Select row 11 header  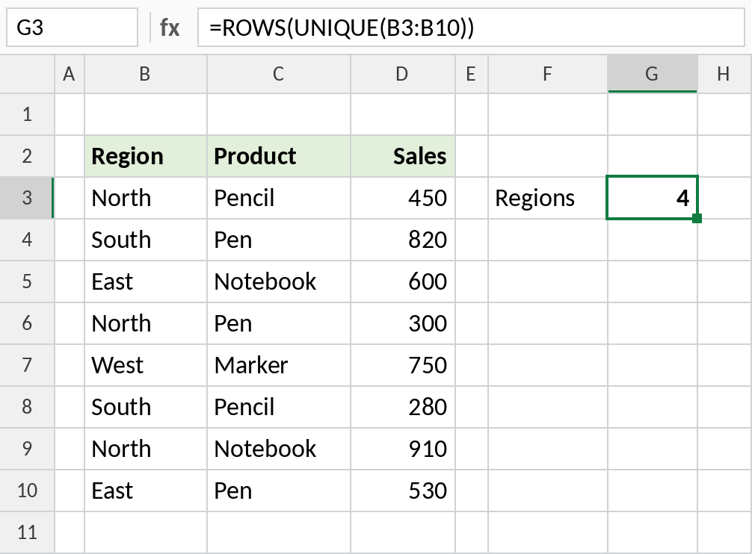click(x=27, y=532)
